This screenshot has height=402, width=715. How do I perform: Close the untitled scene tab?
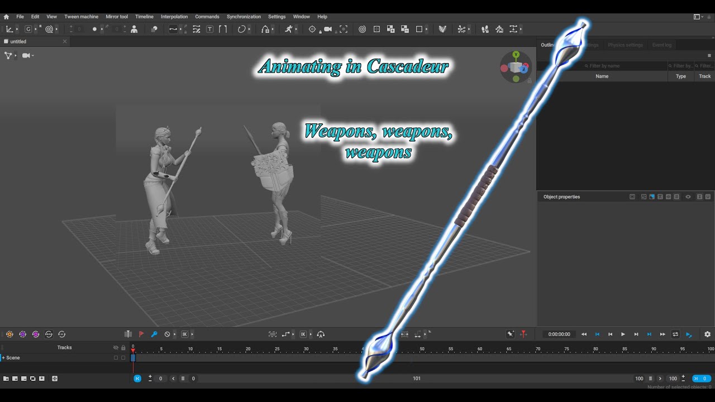click(64, 41)
